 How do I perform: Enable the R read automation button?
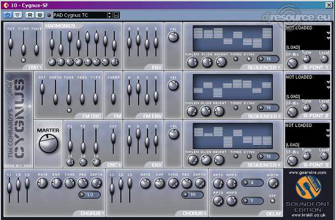[30, 15]
